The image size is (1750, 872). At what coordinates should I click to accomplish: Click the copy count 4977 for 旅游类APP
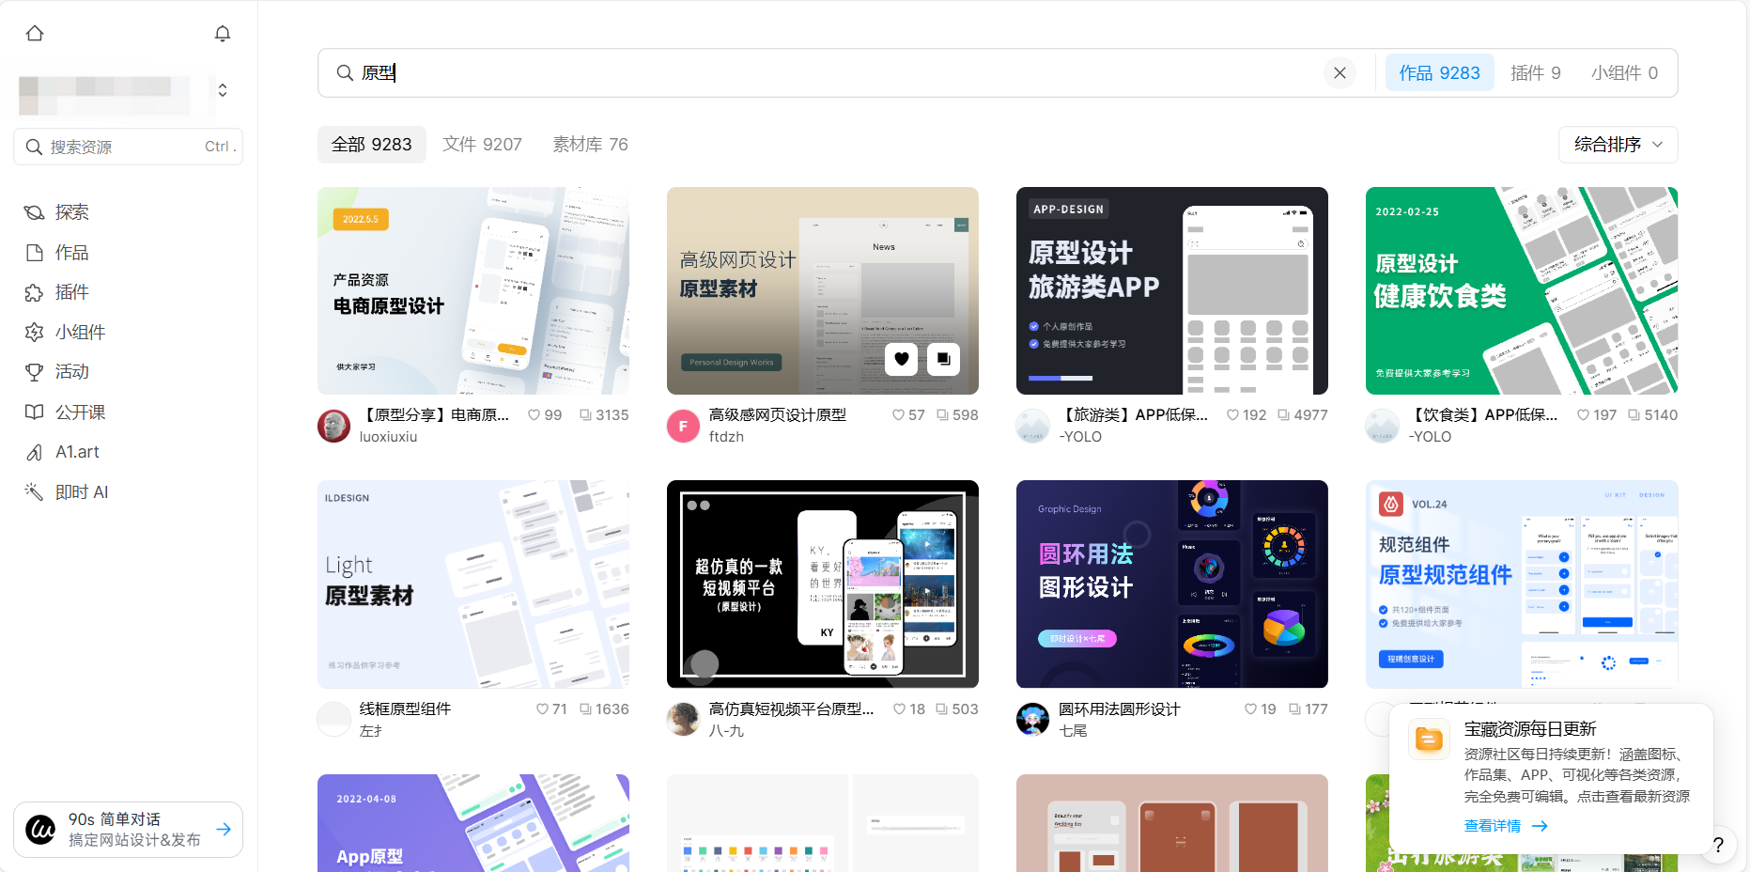click(x=1303, y=415)
